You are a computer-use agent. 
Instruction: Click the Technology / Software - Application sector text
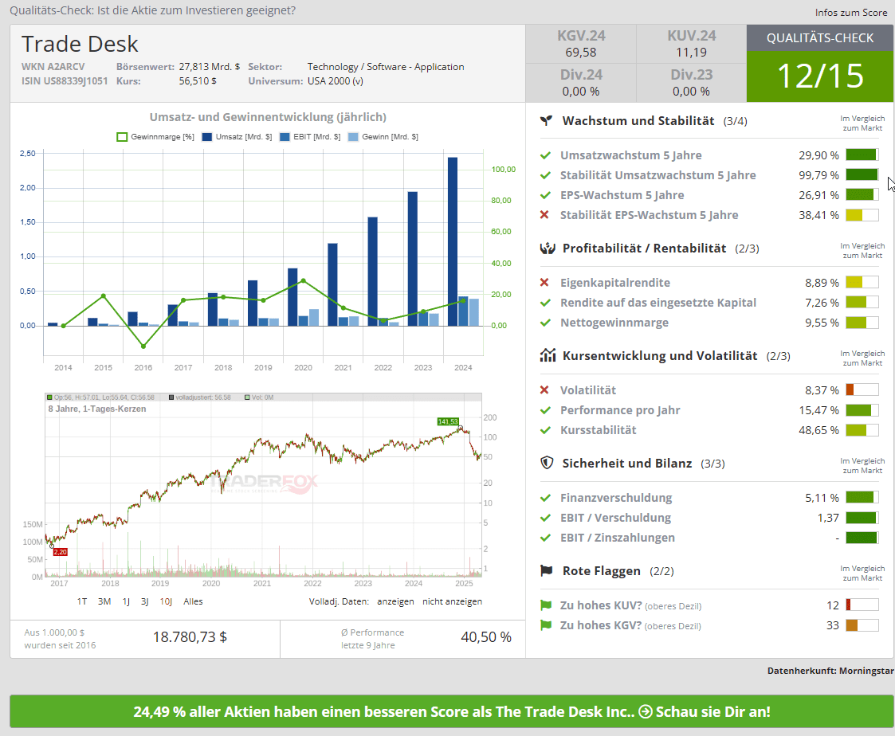[385, 67]
